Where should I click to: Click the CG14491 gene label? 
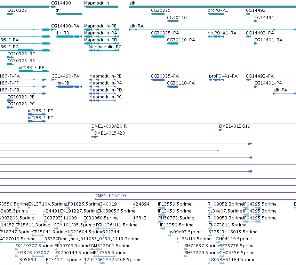tap(264, 18)
